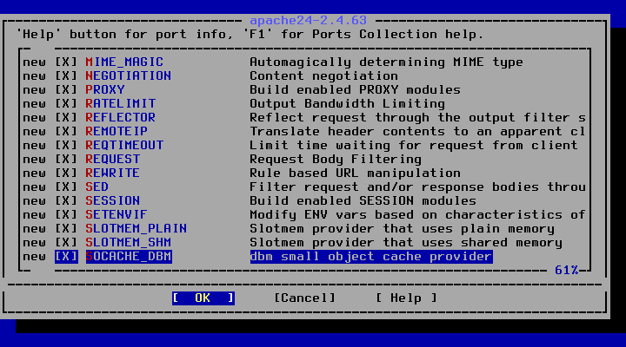
Task: Toggle the SED option checkbox
Action: click(x=66, y=187)
